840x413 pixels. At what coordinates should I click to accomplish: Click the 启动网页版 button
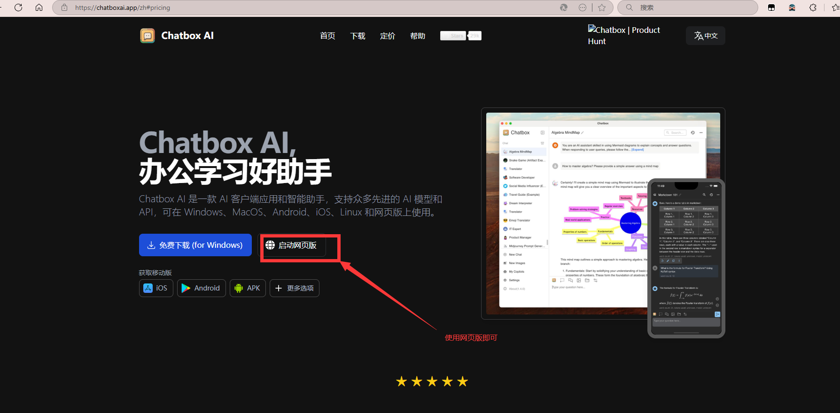[x=292, y=245]
